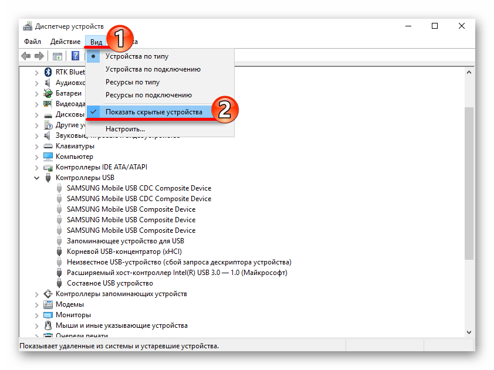
Task: Click the status bar description text
Action: [119, 346]
